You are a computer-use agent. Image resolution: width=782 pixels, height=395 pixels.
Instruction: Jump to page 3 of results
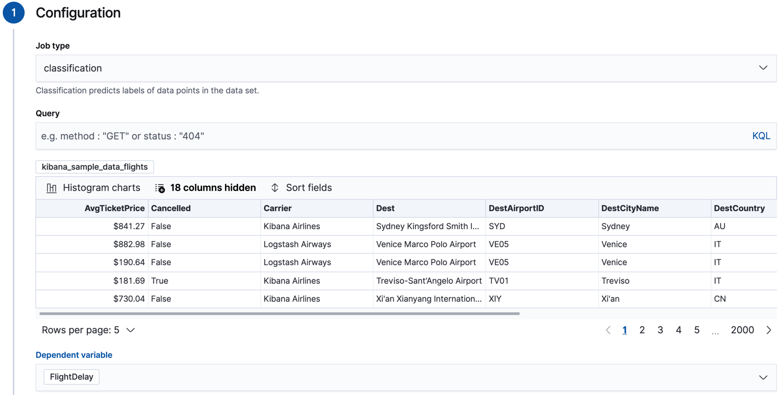coord(660,330)
